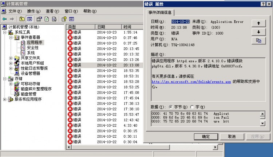The height and width of the screenshot is (157, 273).
Task: Expand the 性能日志和警报 tree node
Action: pyautogui.click(x=11, y=68)
